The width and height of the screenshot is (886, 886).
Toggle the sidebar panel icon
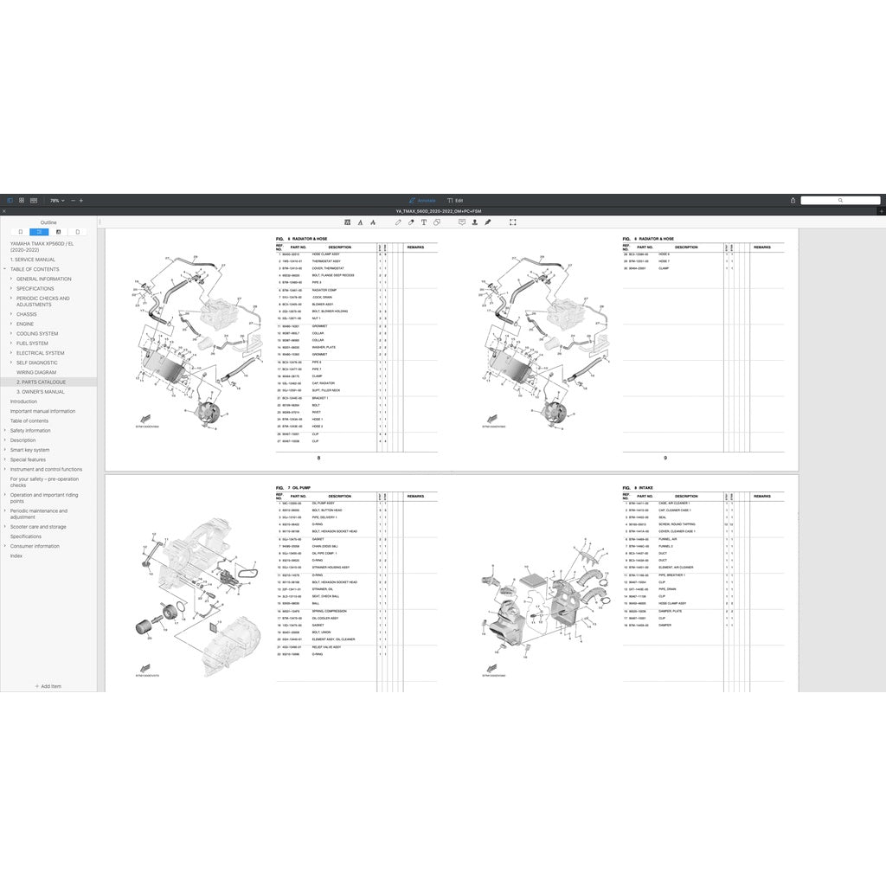pos(10,200)
